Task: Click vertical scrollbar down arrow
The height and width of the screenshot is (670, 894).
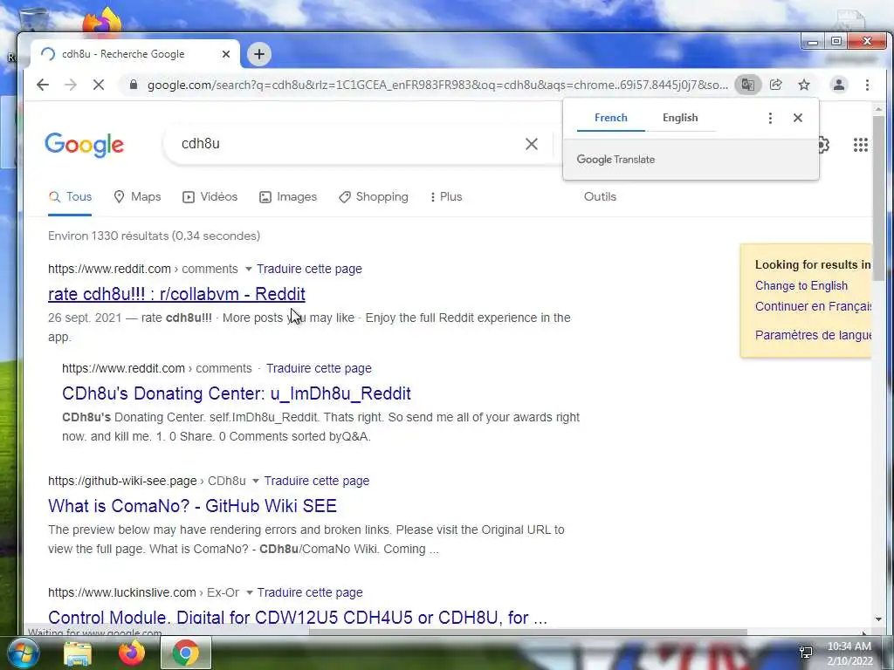Action: pos(878,619)
